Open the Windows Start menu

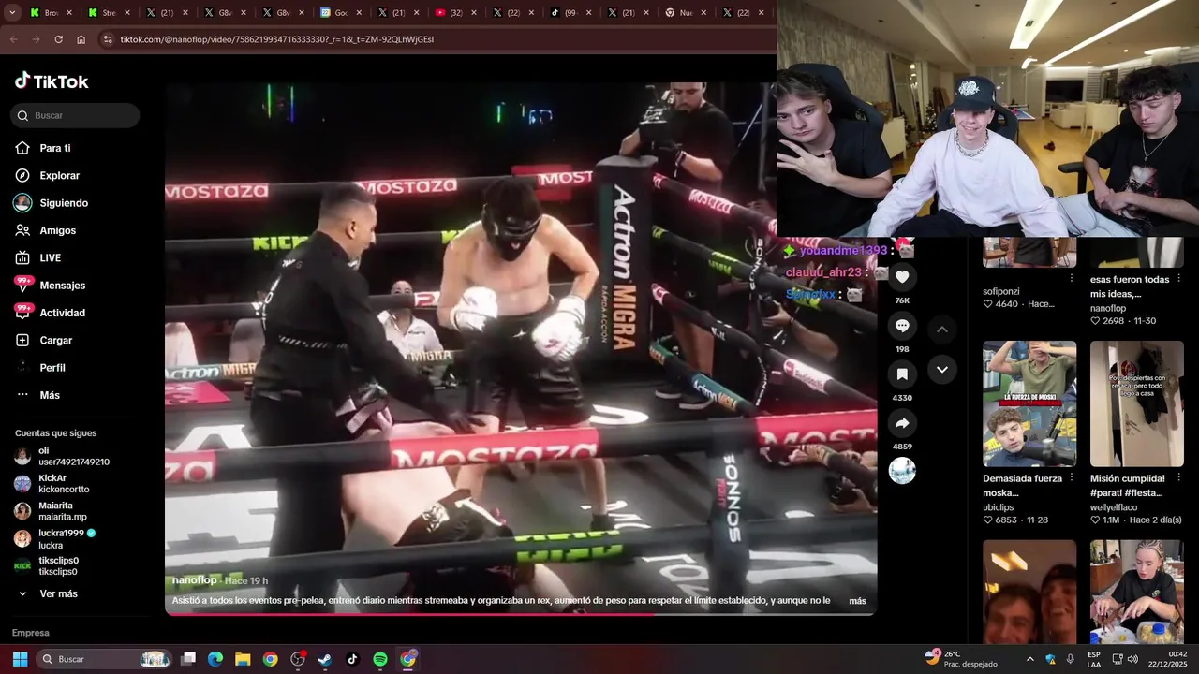pos(20,659)
